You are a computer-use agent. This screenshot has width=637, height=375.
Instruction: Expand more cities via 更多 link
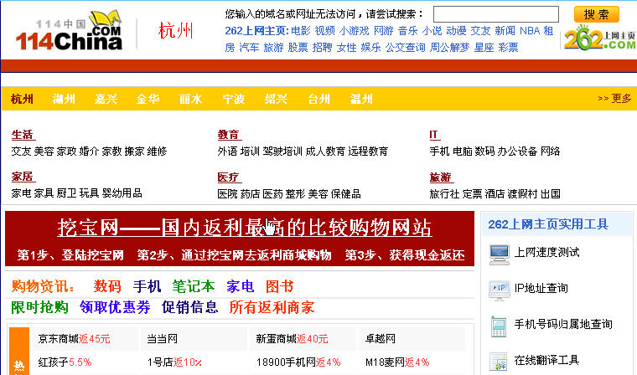[614, 98]
